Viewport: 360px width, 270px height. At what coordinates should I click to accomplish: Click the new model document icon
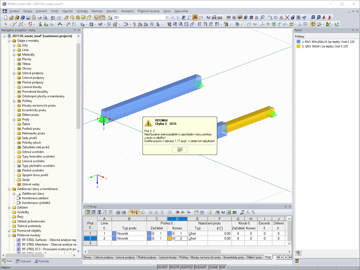coord(6,18)
